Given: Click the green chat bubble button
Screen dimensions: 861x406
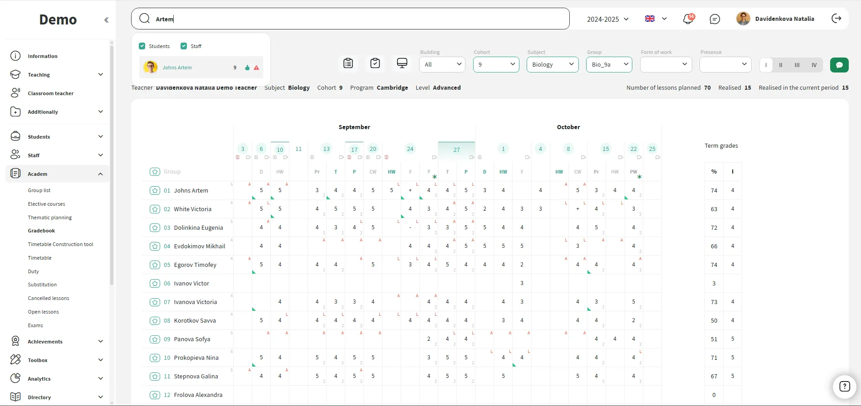Looking at the screenshot, I should (839, 65).
